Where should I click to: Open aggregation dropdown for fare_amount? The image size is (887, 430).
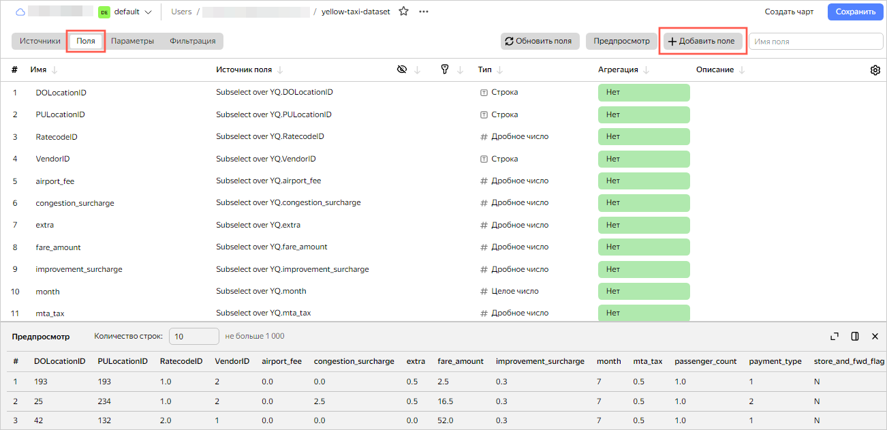coord(643,247)
